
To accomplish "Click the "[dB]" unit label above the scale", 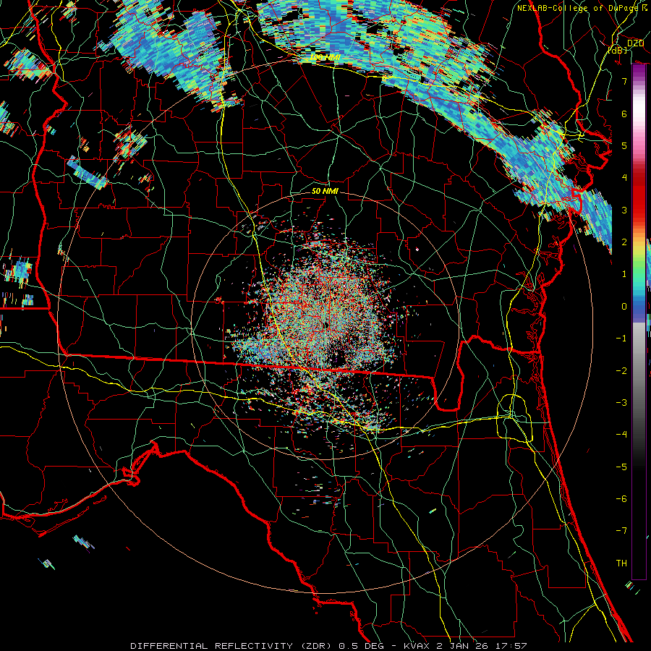I will tap(618, 50).
